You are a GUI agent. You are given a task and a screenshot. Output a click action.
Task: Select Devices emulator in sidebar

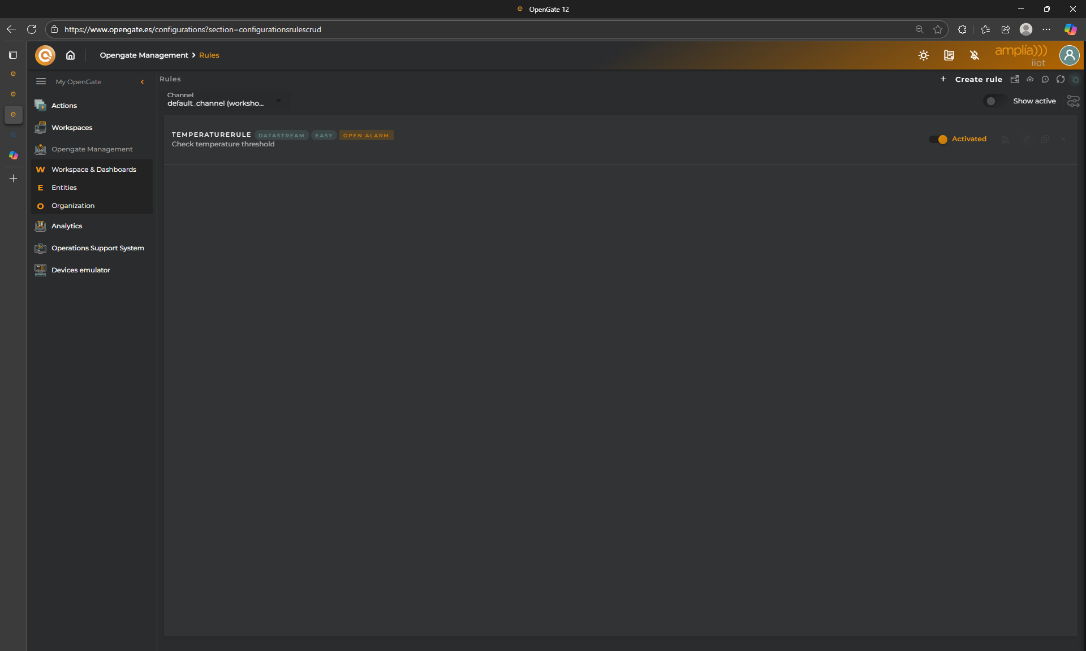pyautogui.click(x=80, y=270)
